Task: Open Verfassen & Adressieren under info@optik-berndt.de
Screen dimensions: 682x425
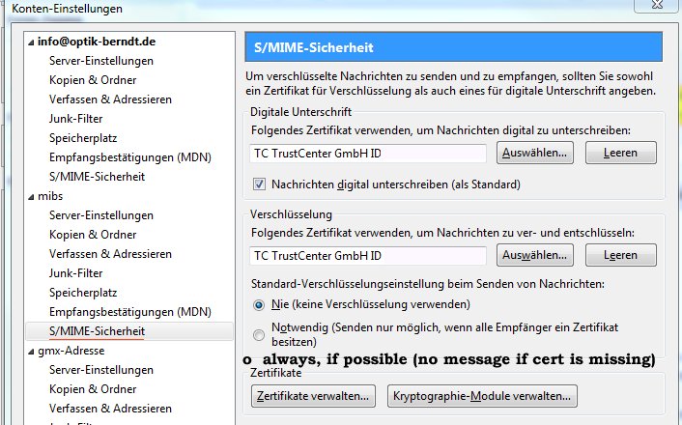Action: pos(110,99)
